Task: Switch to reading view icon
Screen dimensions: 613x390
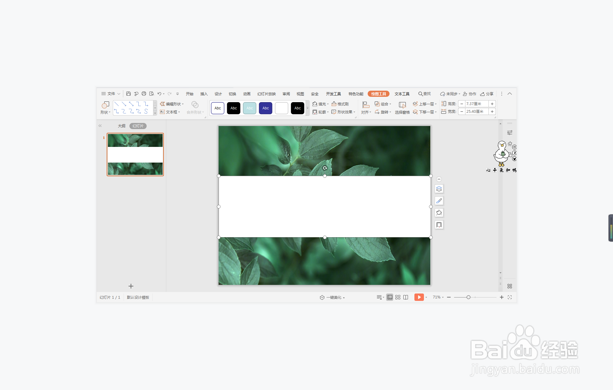Action: (406, 297)
